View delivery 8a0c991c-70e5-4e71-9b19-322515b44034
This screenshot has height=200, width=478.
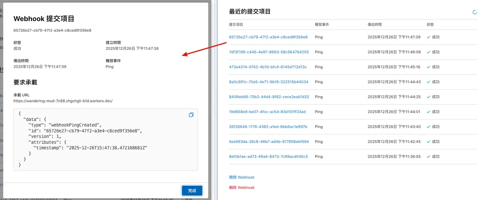pyautogui.click(x=268, y=82)
